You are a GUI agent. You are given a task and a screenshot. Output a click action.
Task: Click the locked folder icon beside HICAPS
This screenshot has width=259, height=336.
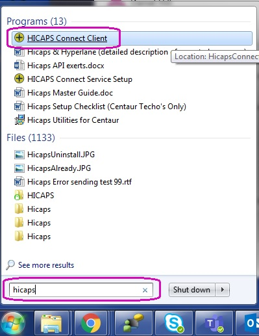point(19,195)
